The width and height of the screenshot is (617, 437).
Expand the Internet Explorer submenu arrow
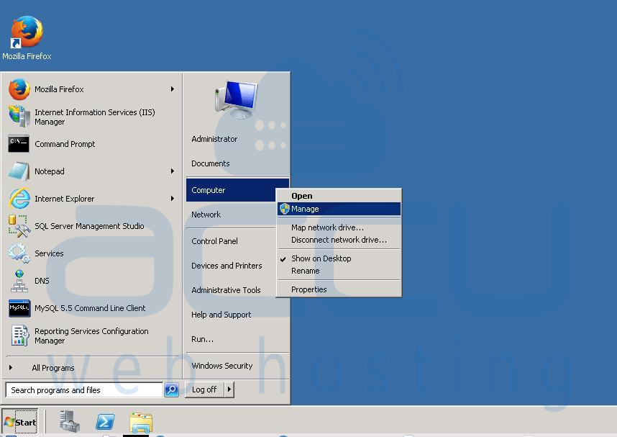173,198
